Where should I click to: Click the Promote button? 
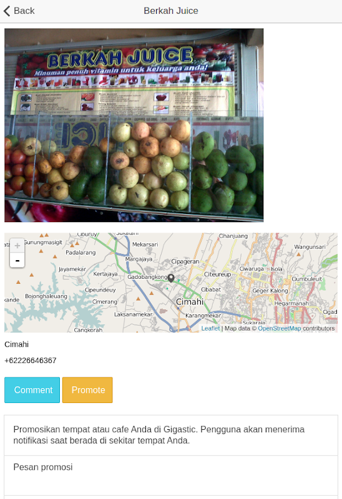pos(87,390)
